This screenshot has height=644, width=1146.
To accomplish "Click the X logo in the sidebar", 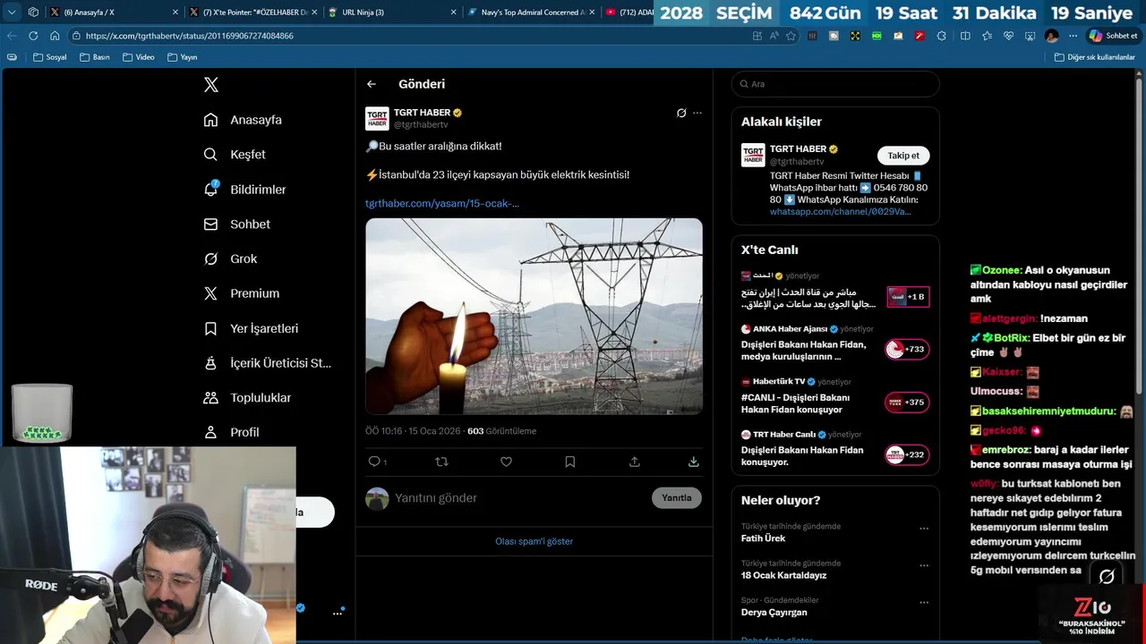I will tap(211, 85).
